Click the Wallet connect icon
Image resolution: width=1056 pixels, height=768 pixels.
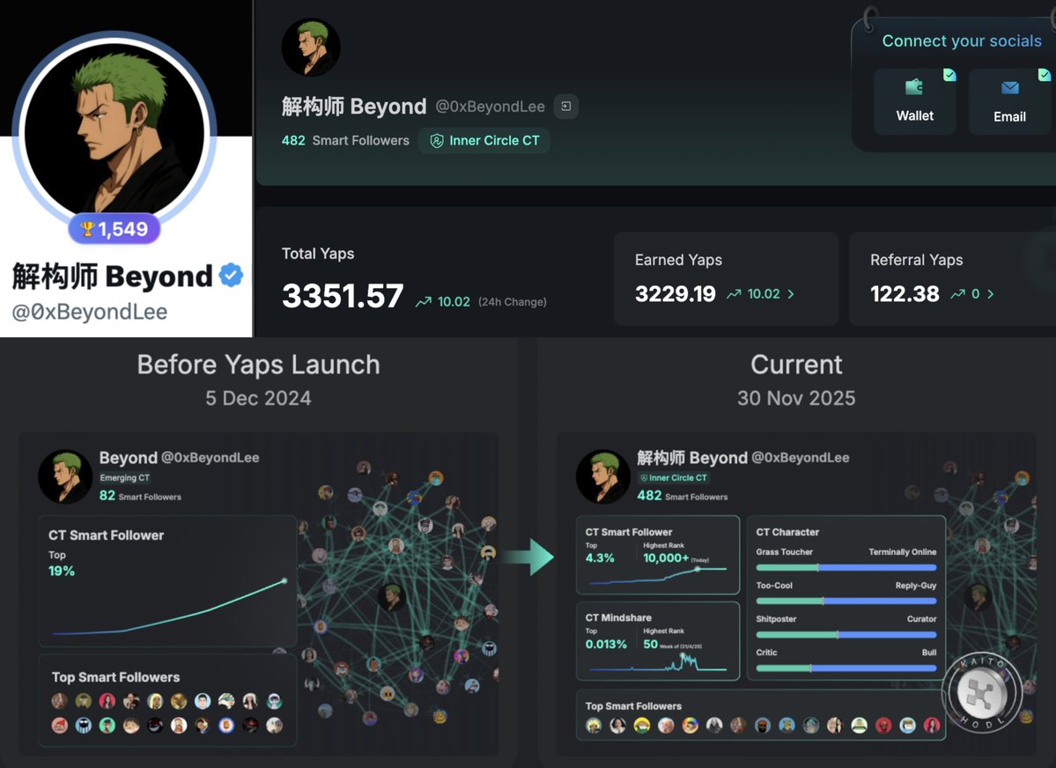coord(914,87)
